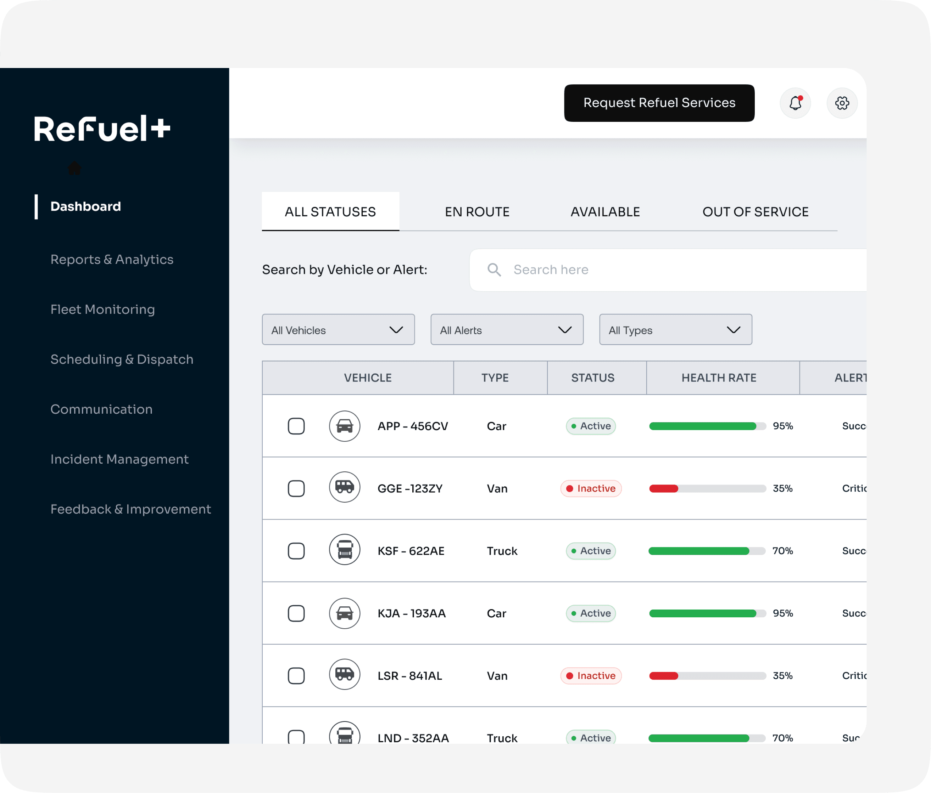Switch to the AVAILABLE tab
This screenshot has height=793, width=931.
605,212
